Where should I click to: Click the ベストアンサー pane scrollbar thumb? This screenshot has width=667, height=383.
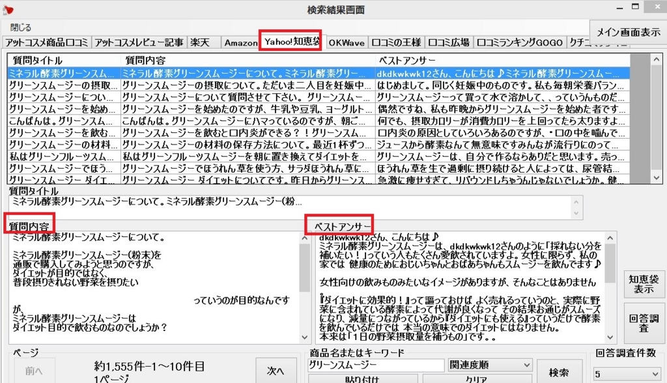click(x=610, y=263)
